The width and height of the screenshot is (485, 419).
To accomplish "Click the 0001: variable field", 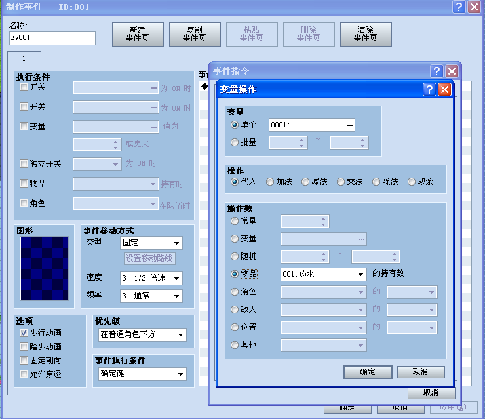I will [x=311, y=125].
